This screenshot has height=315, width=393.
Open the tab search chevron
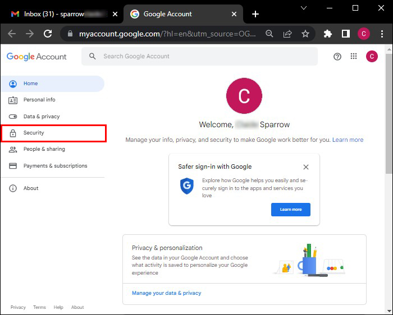pyautogui.click(x=304, y=8)
